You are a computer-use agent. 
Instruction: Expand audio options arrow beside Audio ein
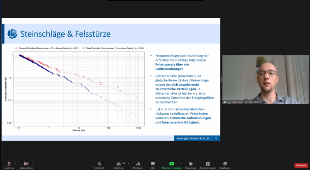coord(15,163)
